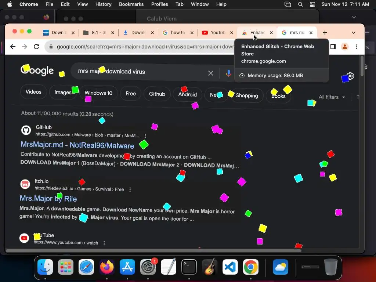This screenshot has width=376, height=282.
Task: Filter results by Images
Action: pyautogui.click(x=63, y=92)
